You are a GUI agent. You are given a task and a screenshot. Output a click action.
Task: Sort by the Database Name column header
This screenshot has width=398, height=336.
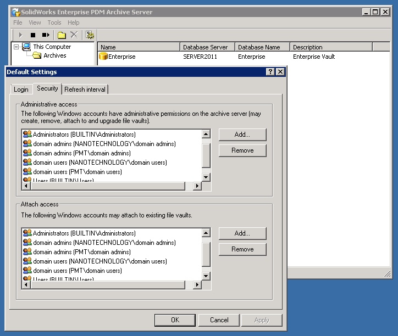[262, 47]
